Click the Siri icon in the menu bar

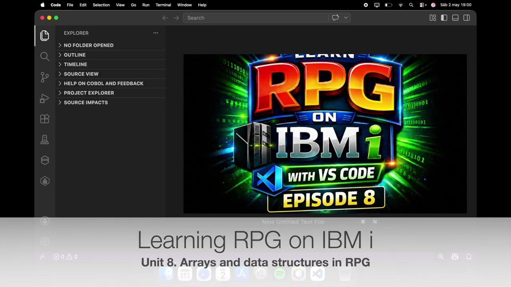[433, 5]
